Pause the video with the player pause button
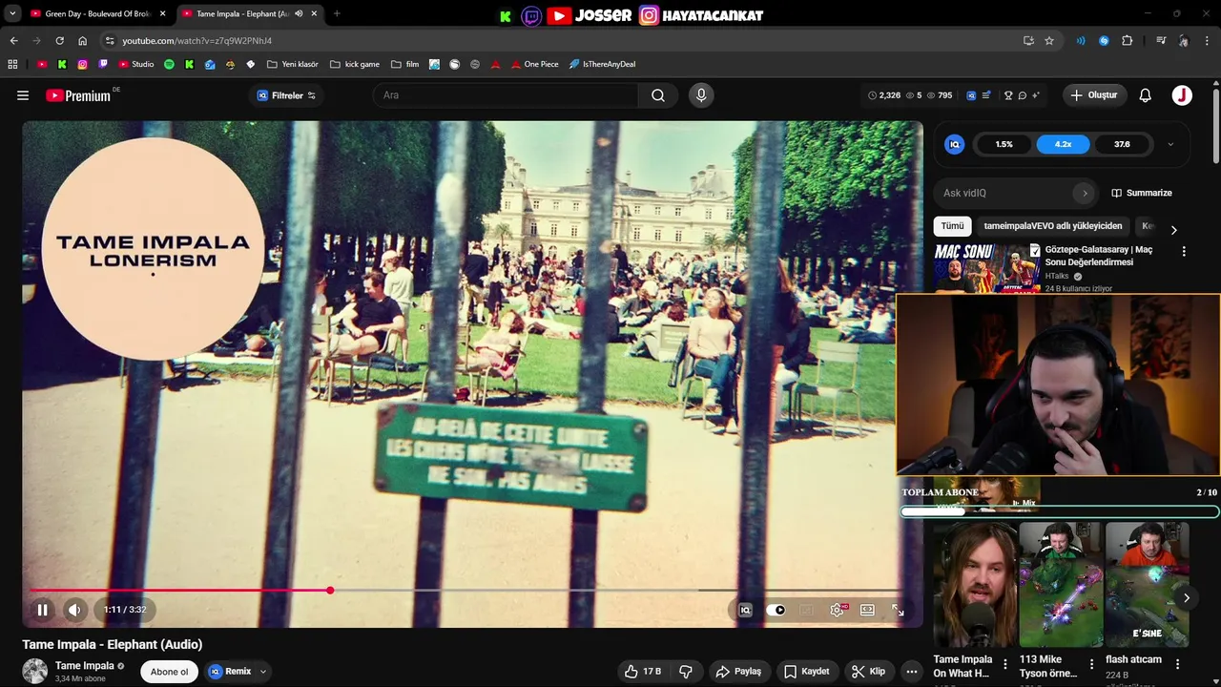Image resolution: width=1221 pixels, height=687 pixels. point(42,610)
